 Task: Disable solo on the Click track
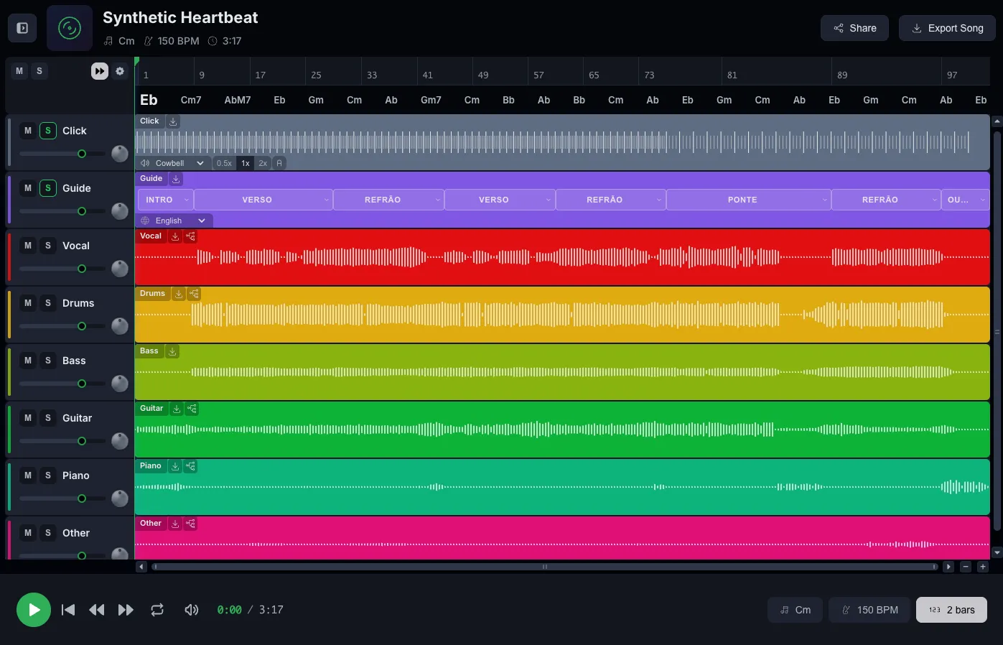point(48,131)
